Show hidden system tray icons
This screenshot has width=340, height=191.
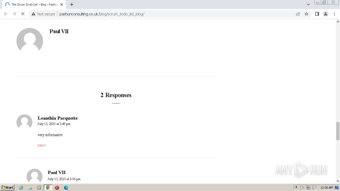pos(296,188)
